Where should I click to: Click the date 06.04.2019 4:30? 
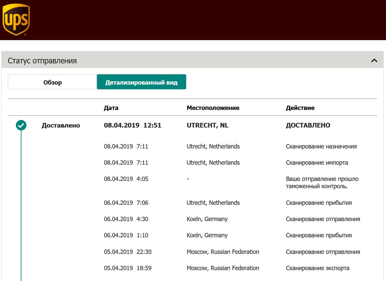coord(126,219)
